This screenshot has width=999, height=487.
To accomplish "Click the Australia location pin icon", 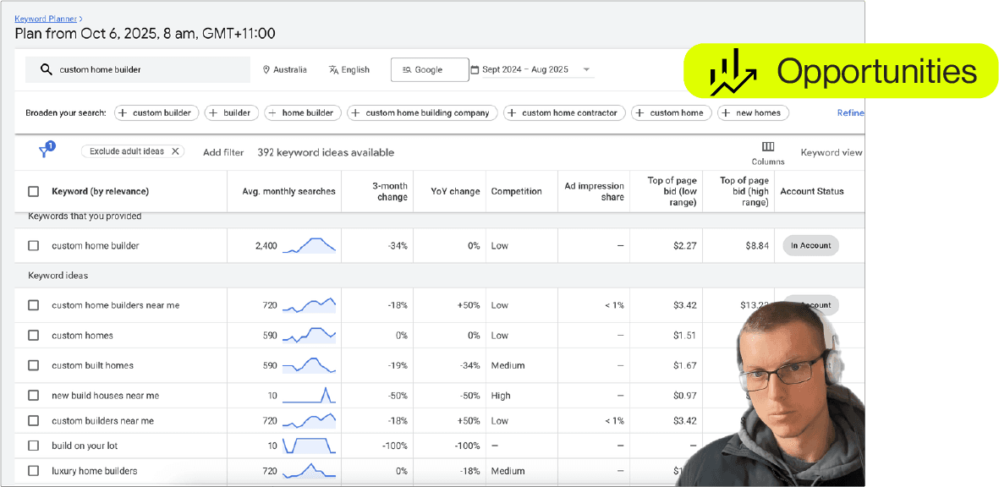I will [x=266, y=70].
